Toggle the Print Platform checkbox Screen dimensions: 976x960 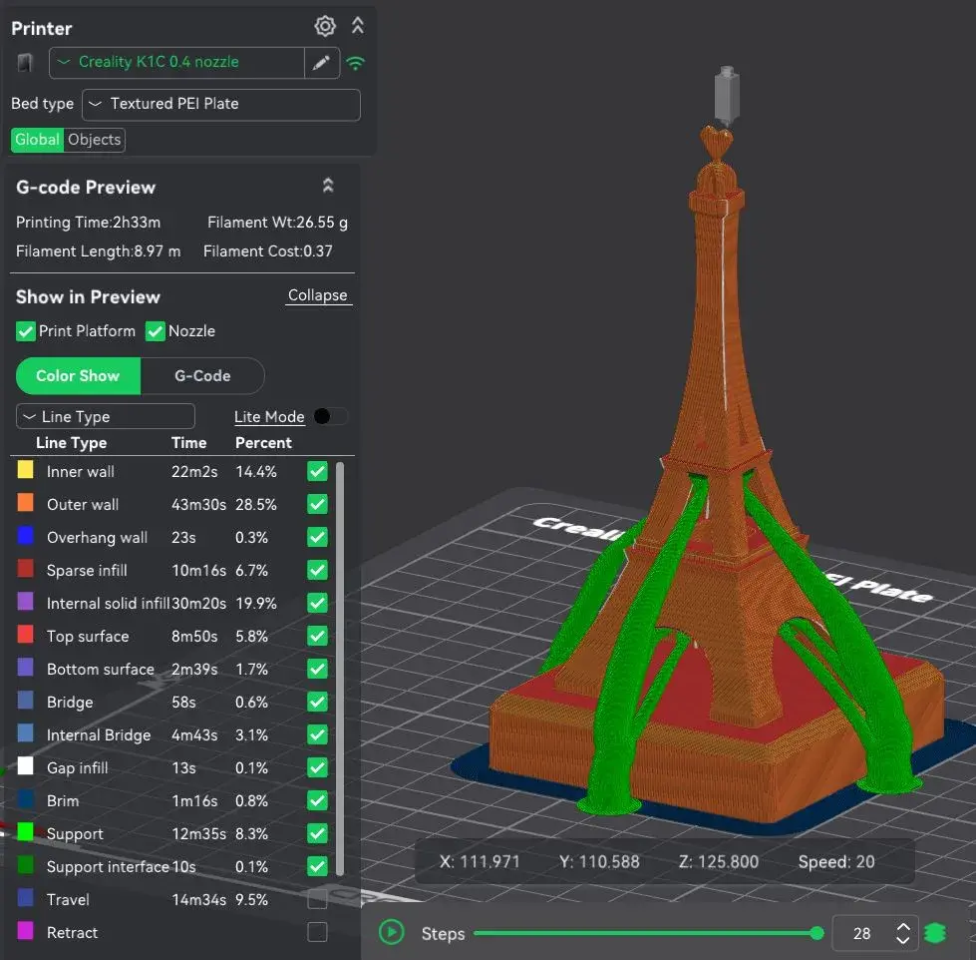click(26, 330)
